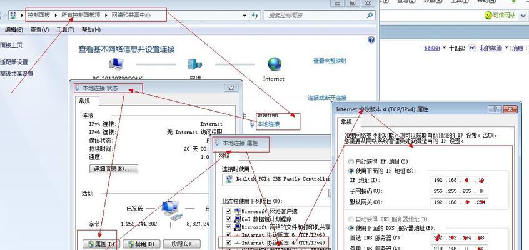Viewport: 529px width, 250px height.
Task: Open the 编辑(E) menu
Action: pyautogui.click(x=14, y=30)
